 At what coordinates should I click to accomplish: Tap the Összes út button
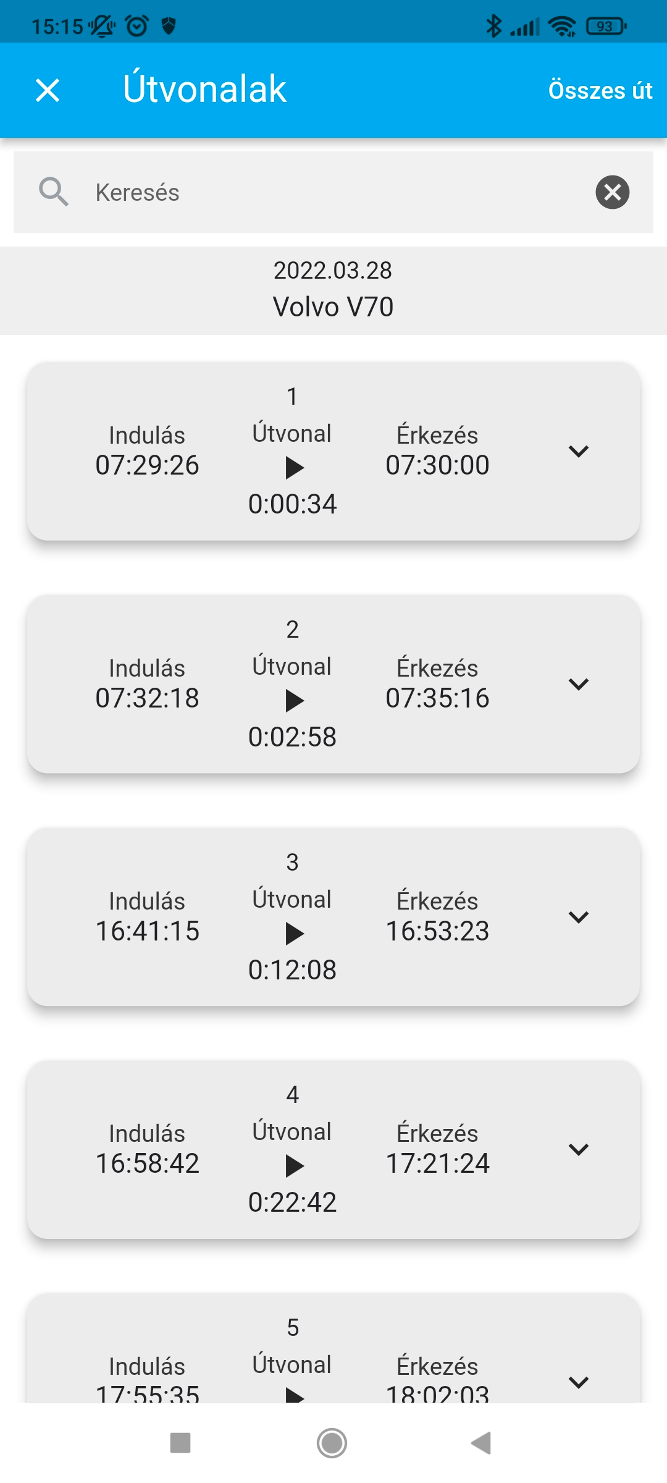point(600,90)
